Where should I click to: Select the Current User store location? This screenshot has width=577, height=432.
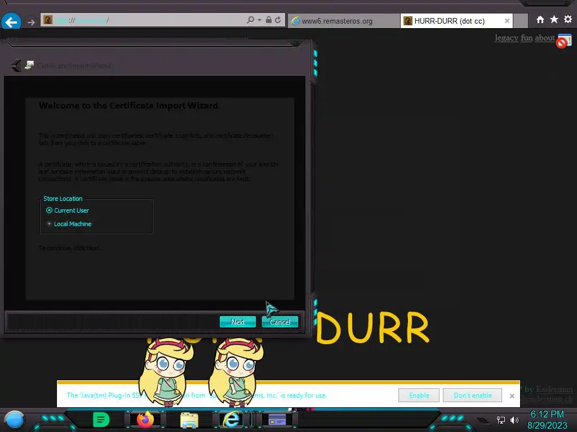[x=68, y=210]
